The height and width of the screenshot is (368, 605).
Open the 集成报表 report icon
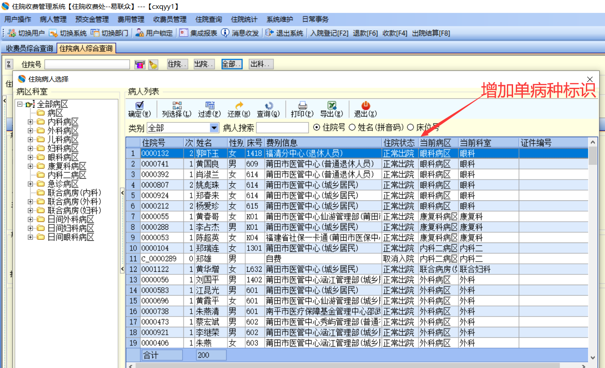(184, 33)
